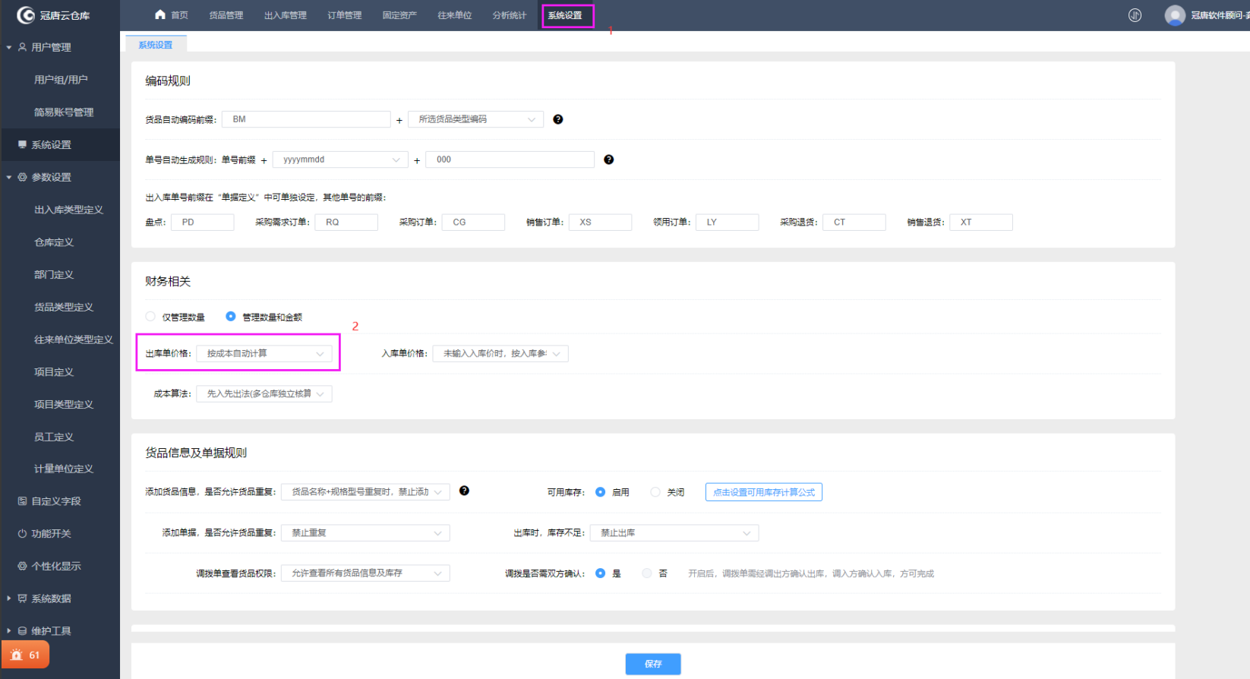Select the 管理数量和金额 radio button
The height and width of the screenshot is (679, 1250).
coord(231,317)
